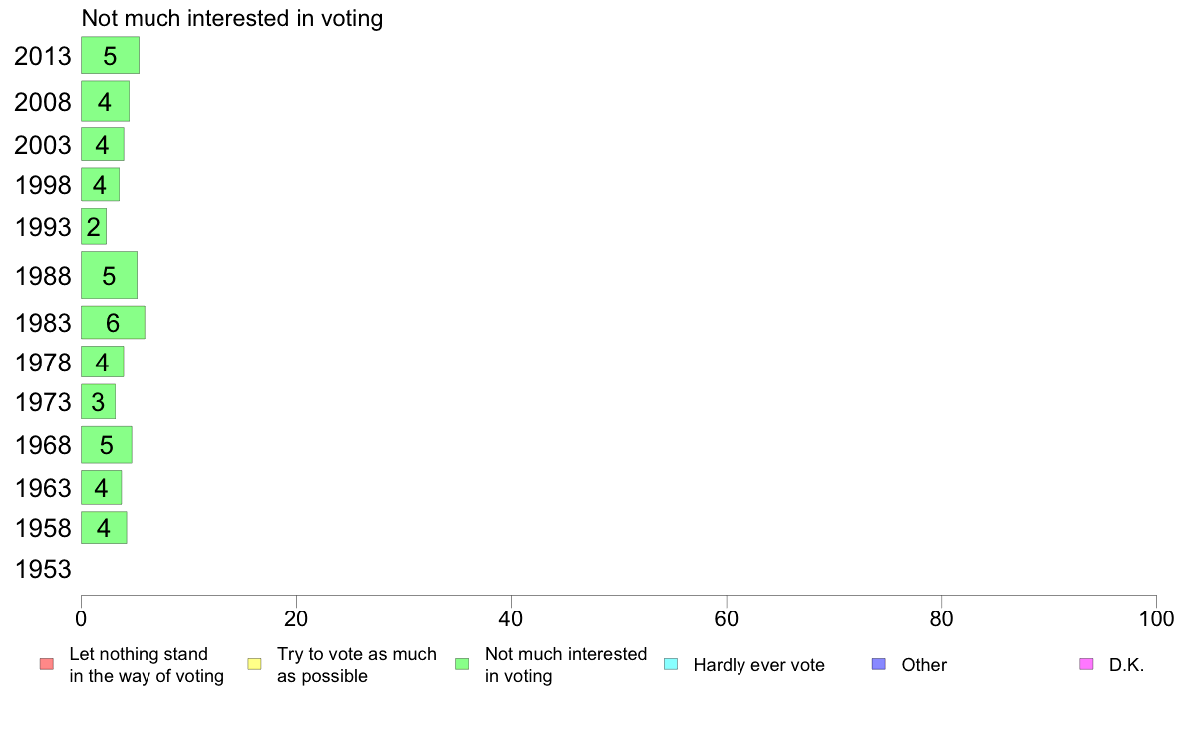Click the 1953 year label
The width and height of the screenshot is (1184, 733).
pos(43,569)
